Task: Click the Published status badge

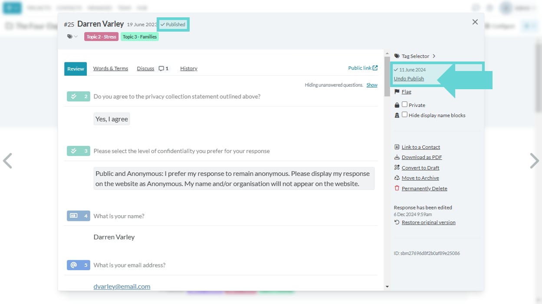Action: pos(173,25)
